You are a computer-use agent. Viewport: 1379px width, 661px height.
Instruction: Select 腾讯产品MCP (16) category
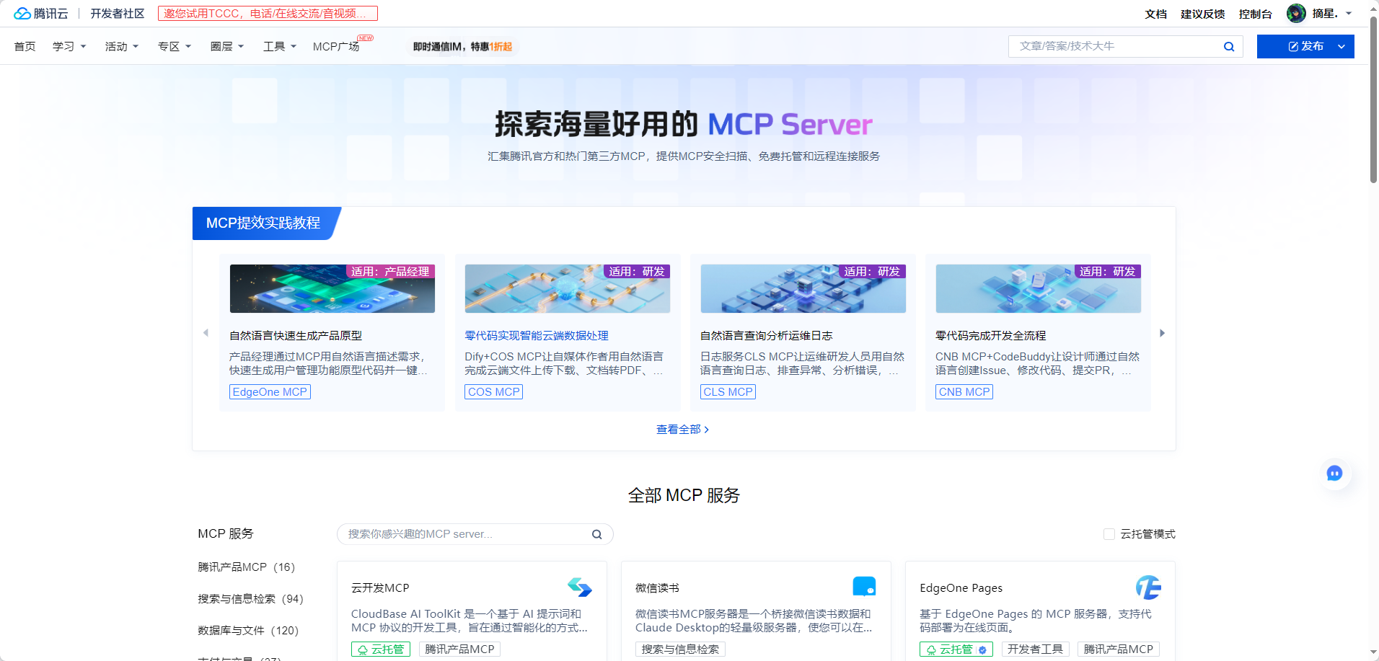247,567
